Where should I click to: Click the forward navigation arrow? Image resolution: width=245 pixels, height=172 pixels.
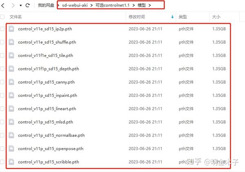(x=13, y=5)
